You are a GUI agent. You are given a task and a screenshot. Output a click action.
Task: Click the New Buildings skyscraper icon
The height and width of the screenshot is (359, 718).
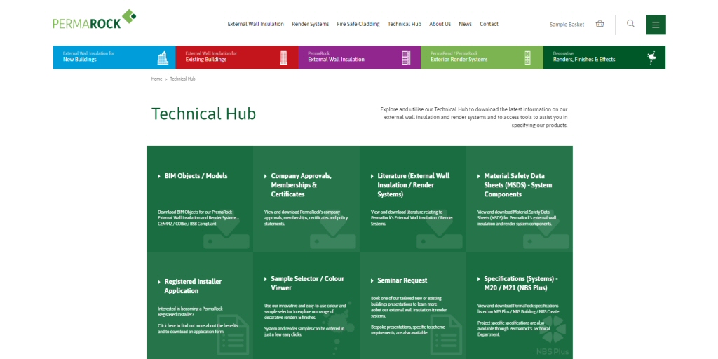(163, 57)
